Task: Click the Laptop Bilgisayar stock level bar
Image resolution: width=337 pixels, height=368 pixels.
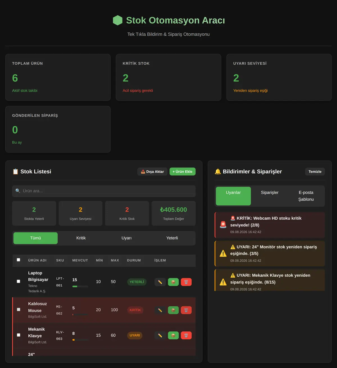Action: pos(80,286)
